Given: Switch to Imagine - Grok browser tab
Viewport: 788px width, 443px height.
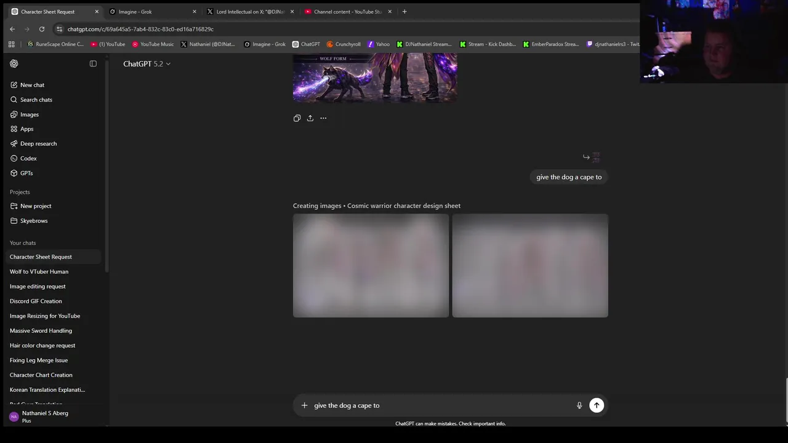Looking at the screenshot, I should pos(153,12).
